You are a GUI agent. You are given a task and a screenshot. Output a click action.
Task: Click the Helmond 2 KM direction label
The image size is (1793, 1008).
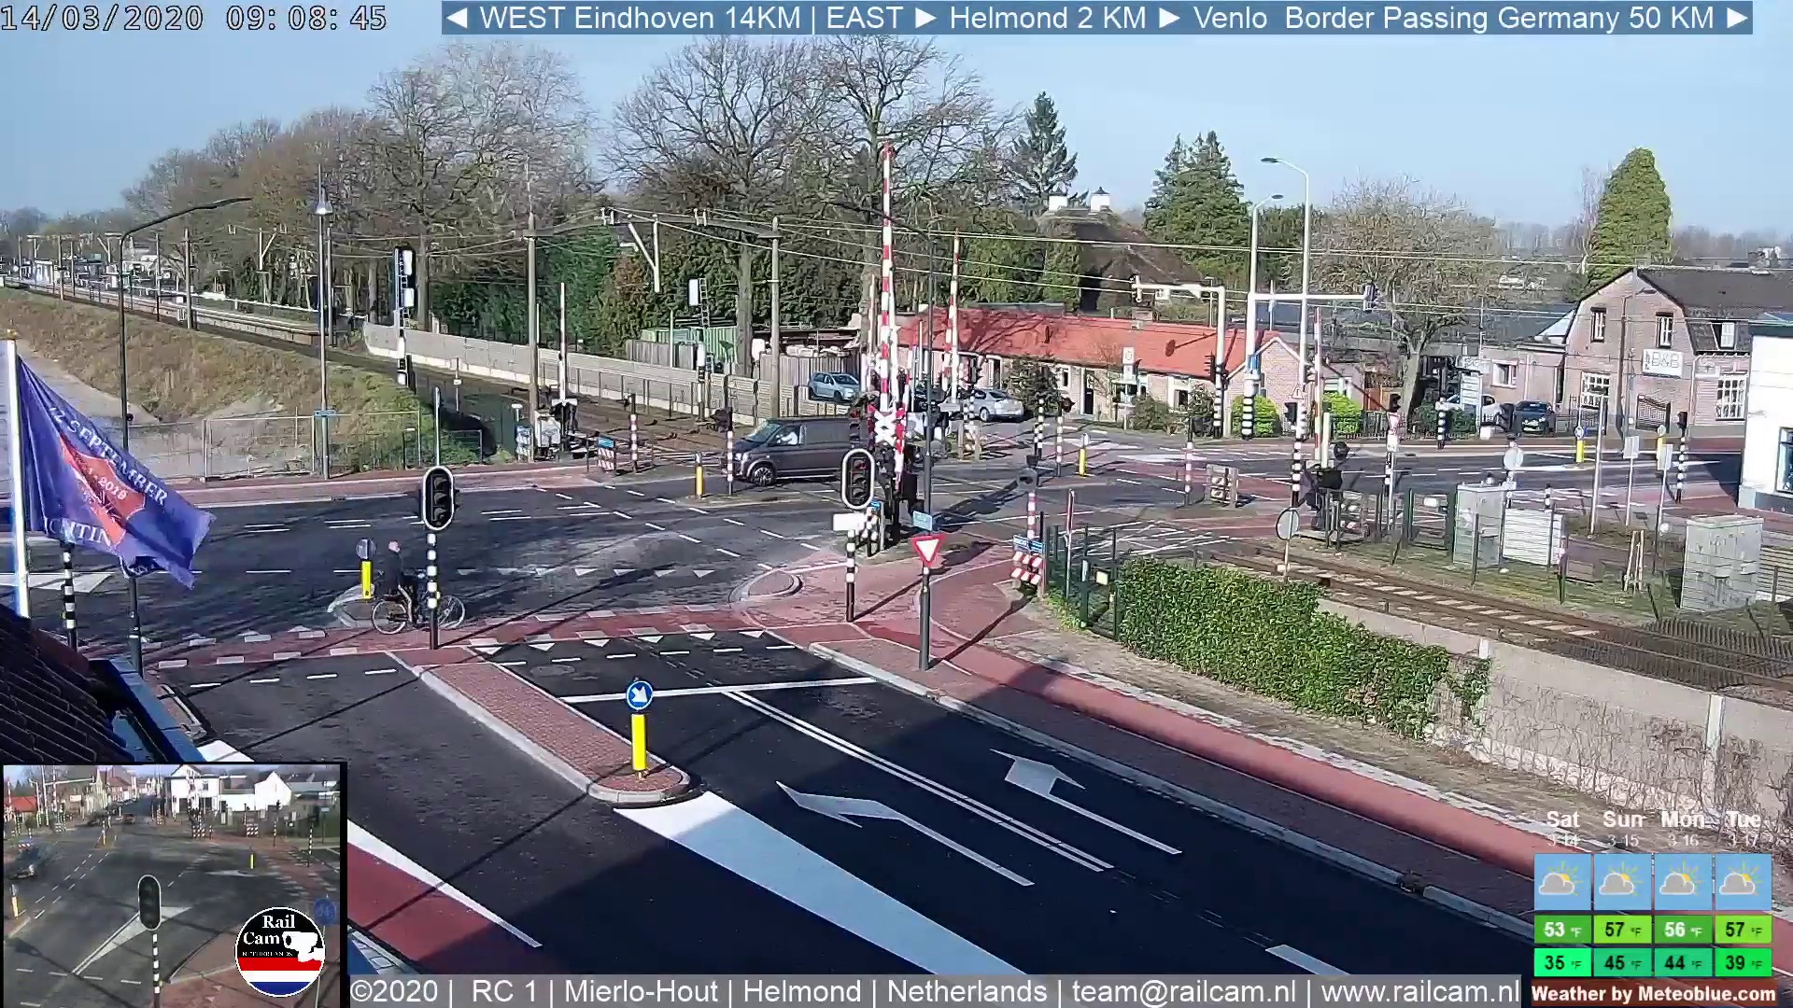[1047, 18]
